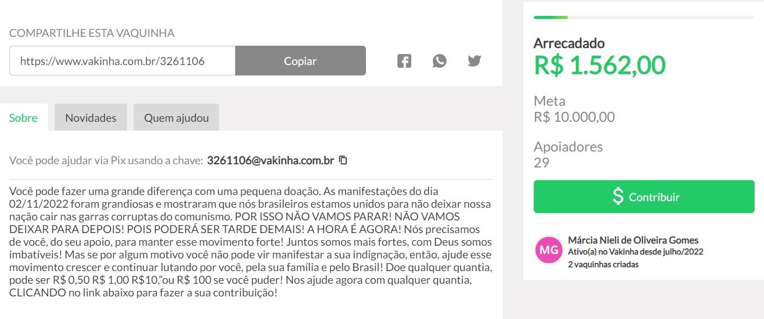The image size is (764, 319).
Task: Click the dollar sign icon on Contribuir
Action: [x=618, y=197]
